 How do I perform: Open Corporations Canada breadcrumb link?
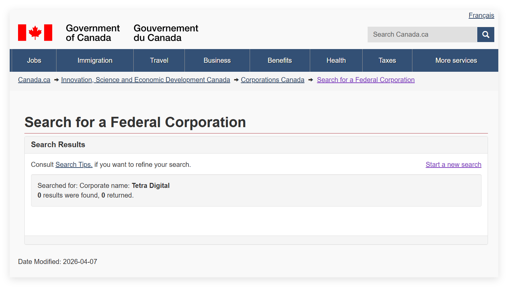pyautogui.click(x=273, y=80)
